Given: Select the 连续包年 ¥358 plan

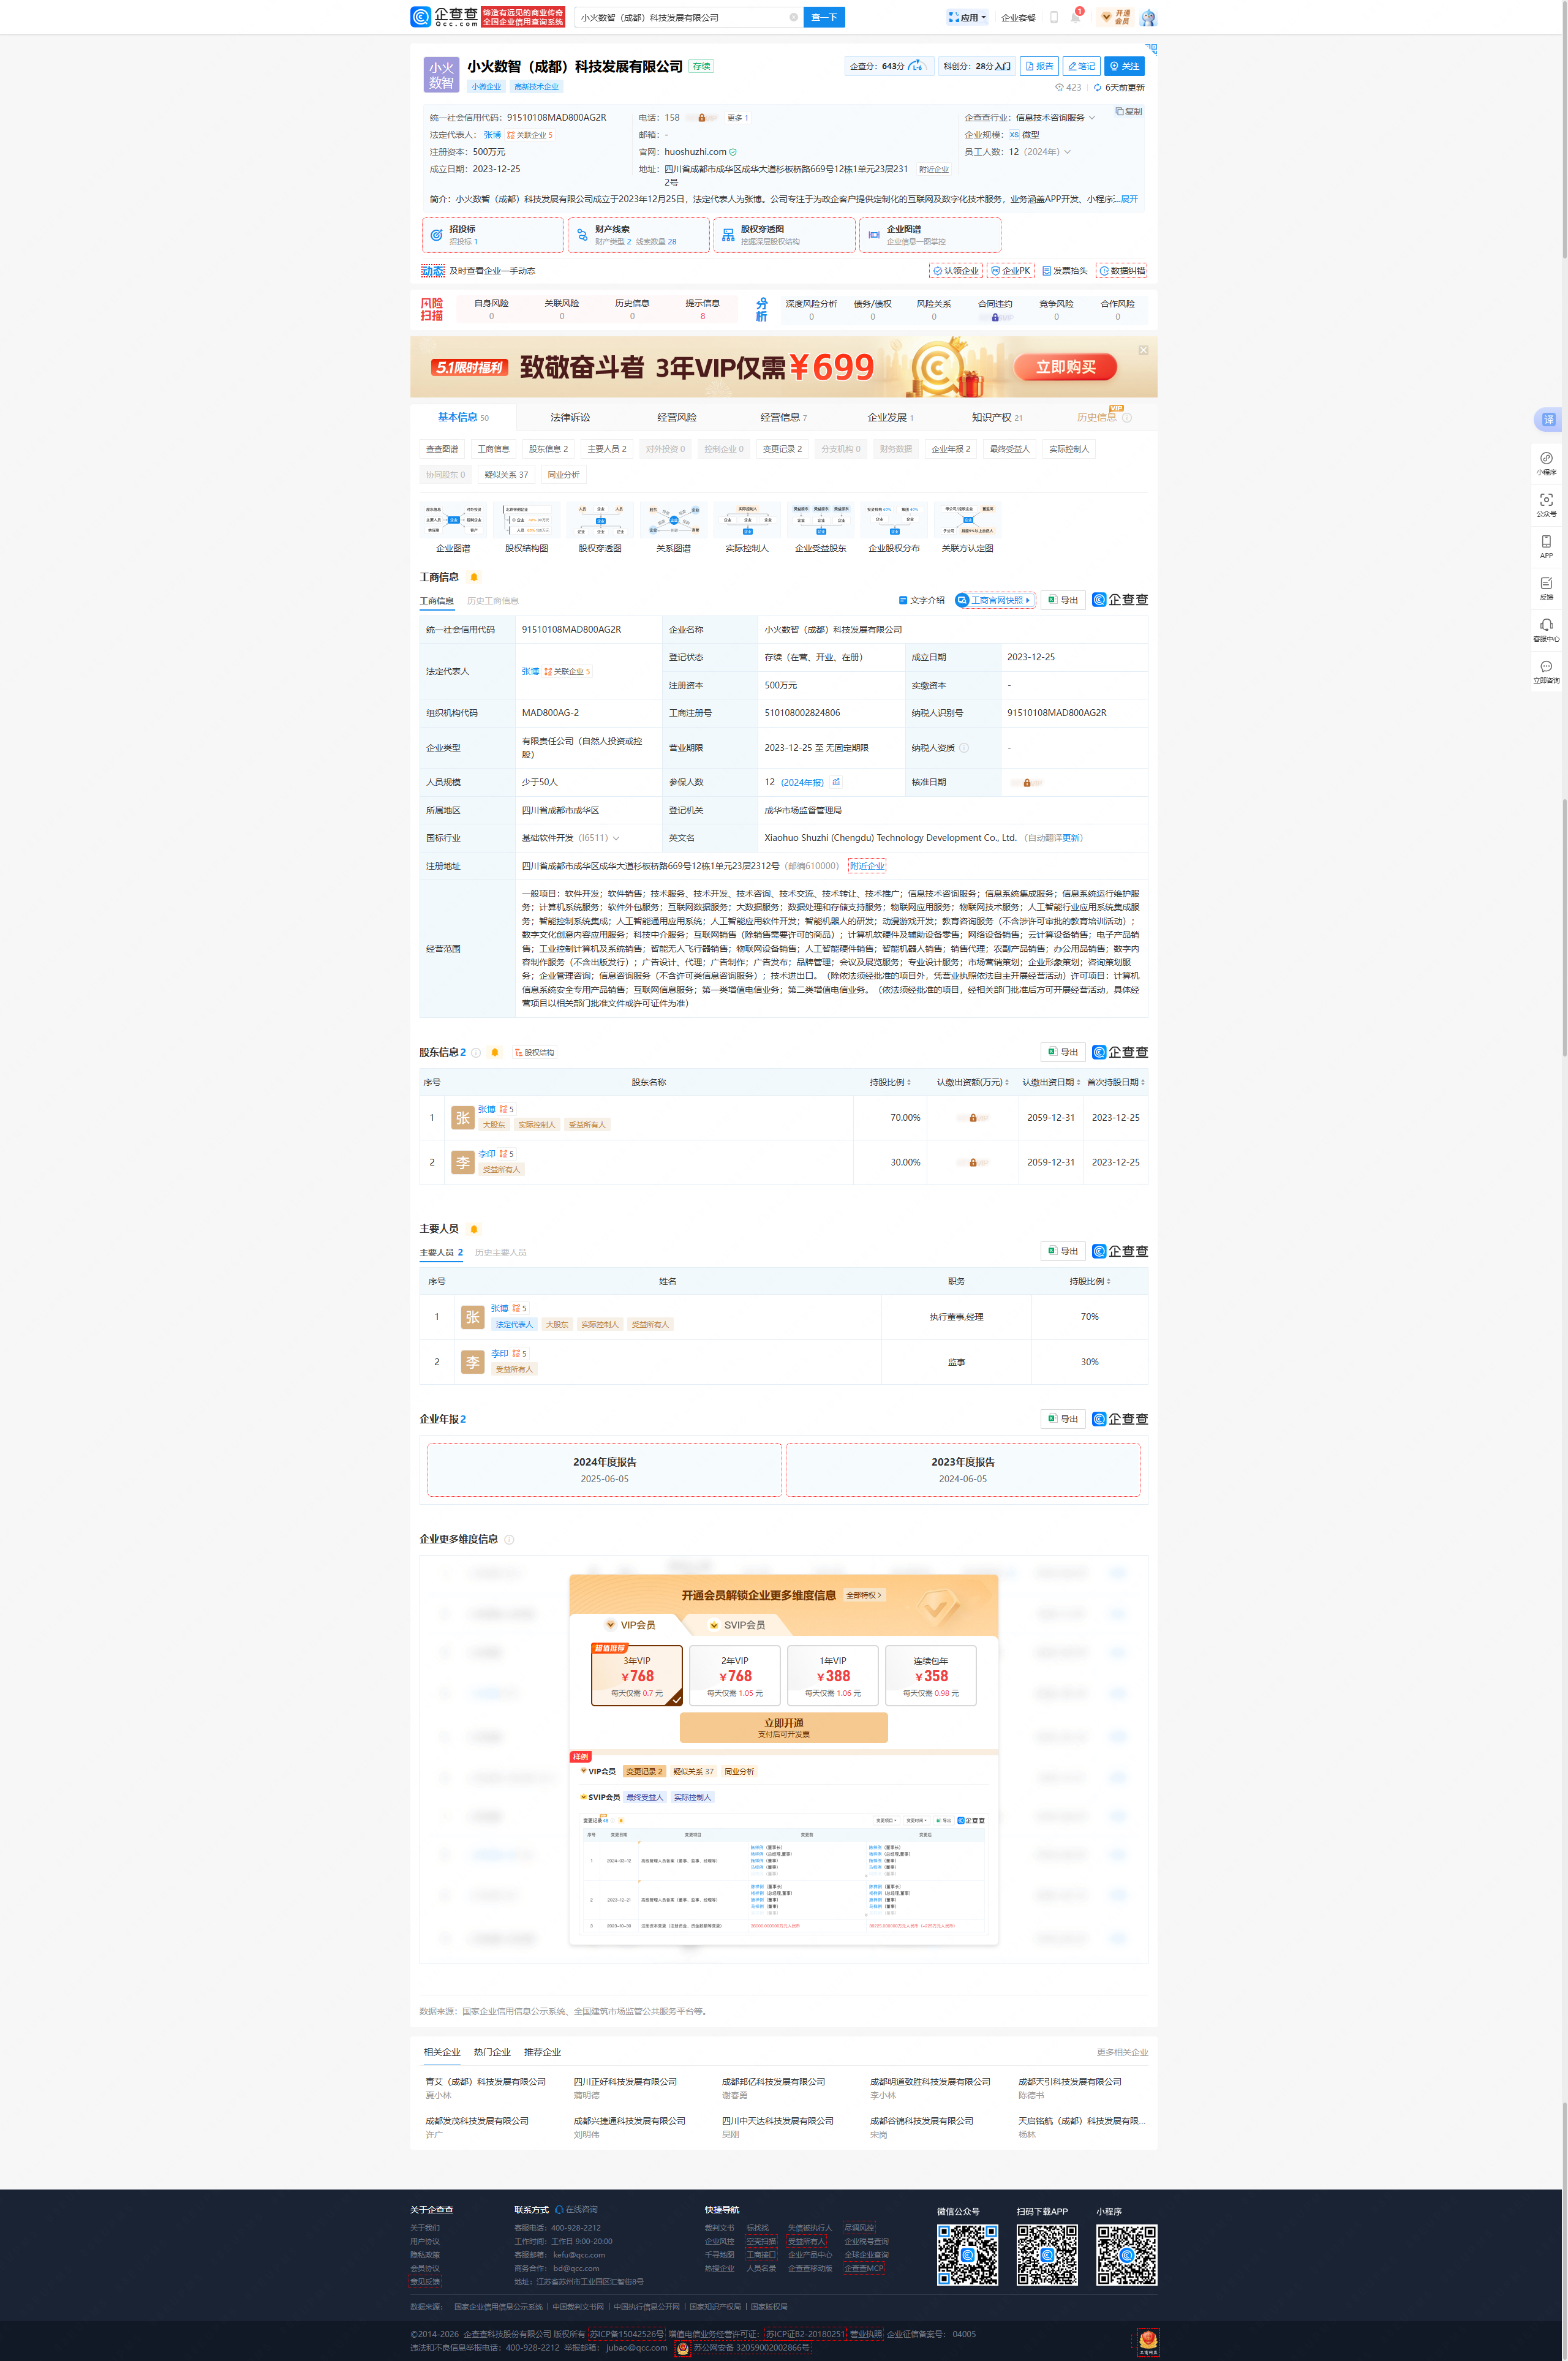Looking at the screenshot, I should (x=931, y=1675).
